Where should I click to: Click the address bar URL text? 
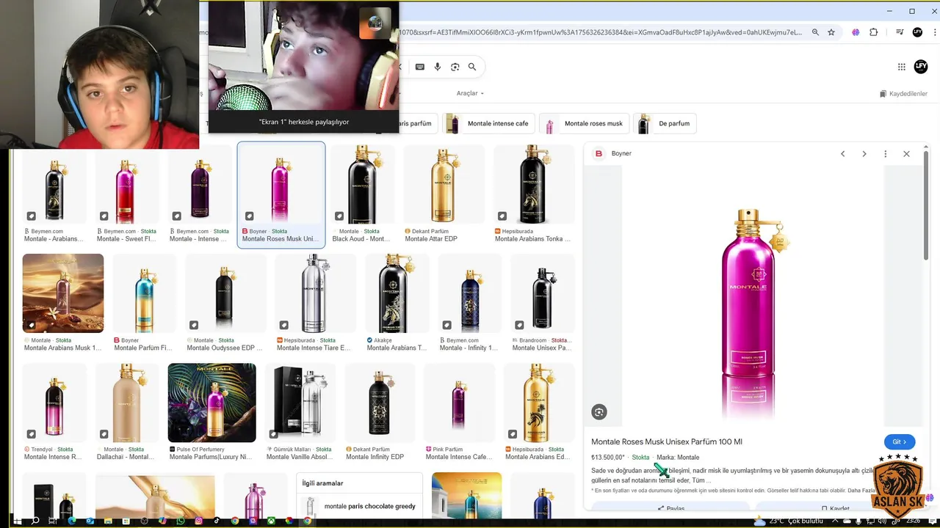click(x=601, y=32)
